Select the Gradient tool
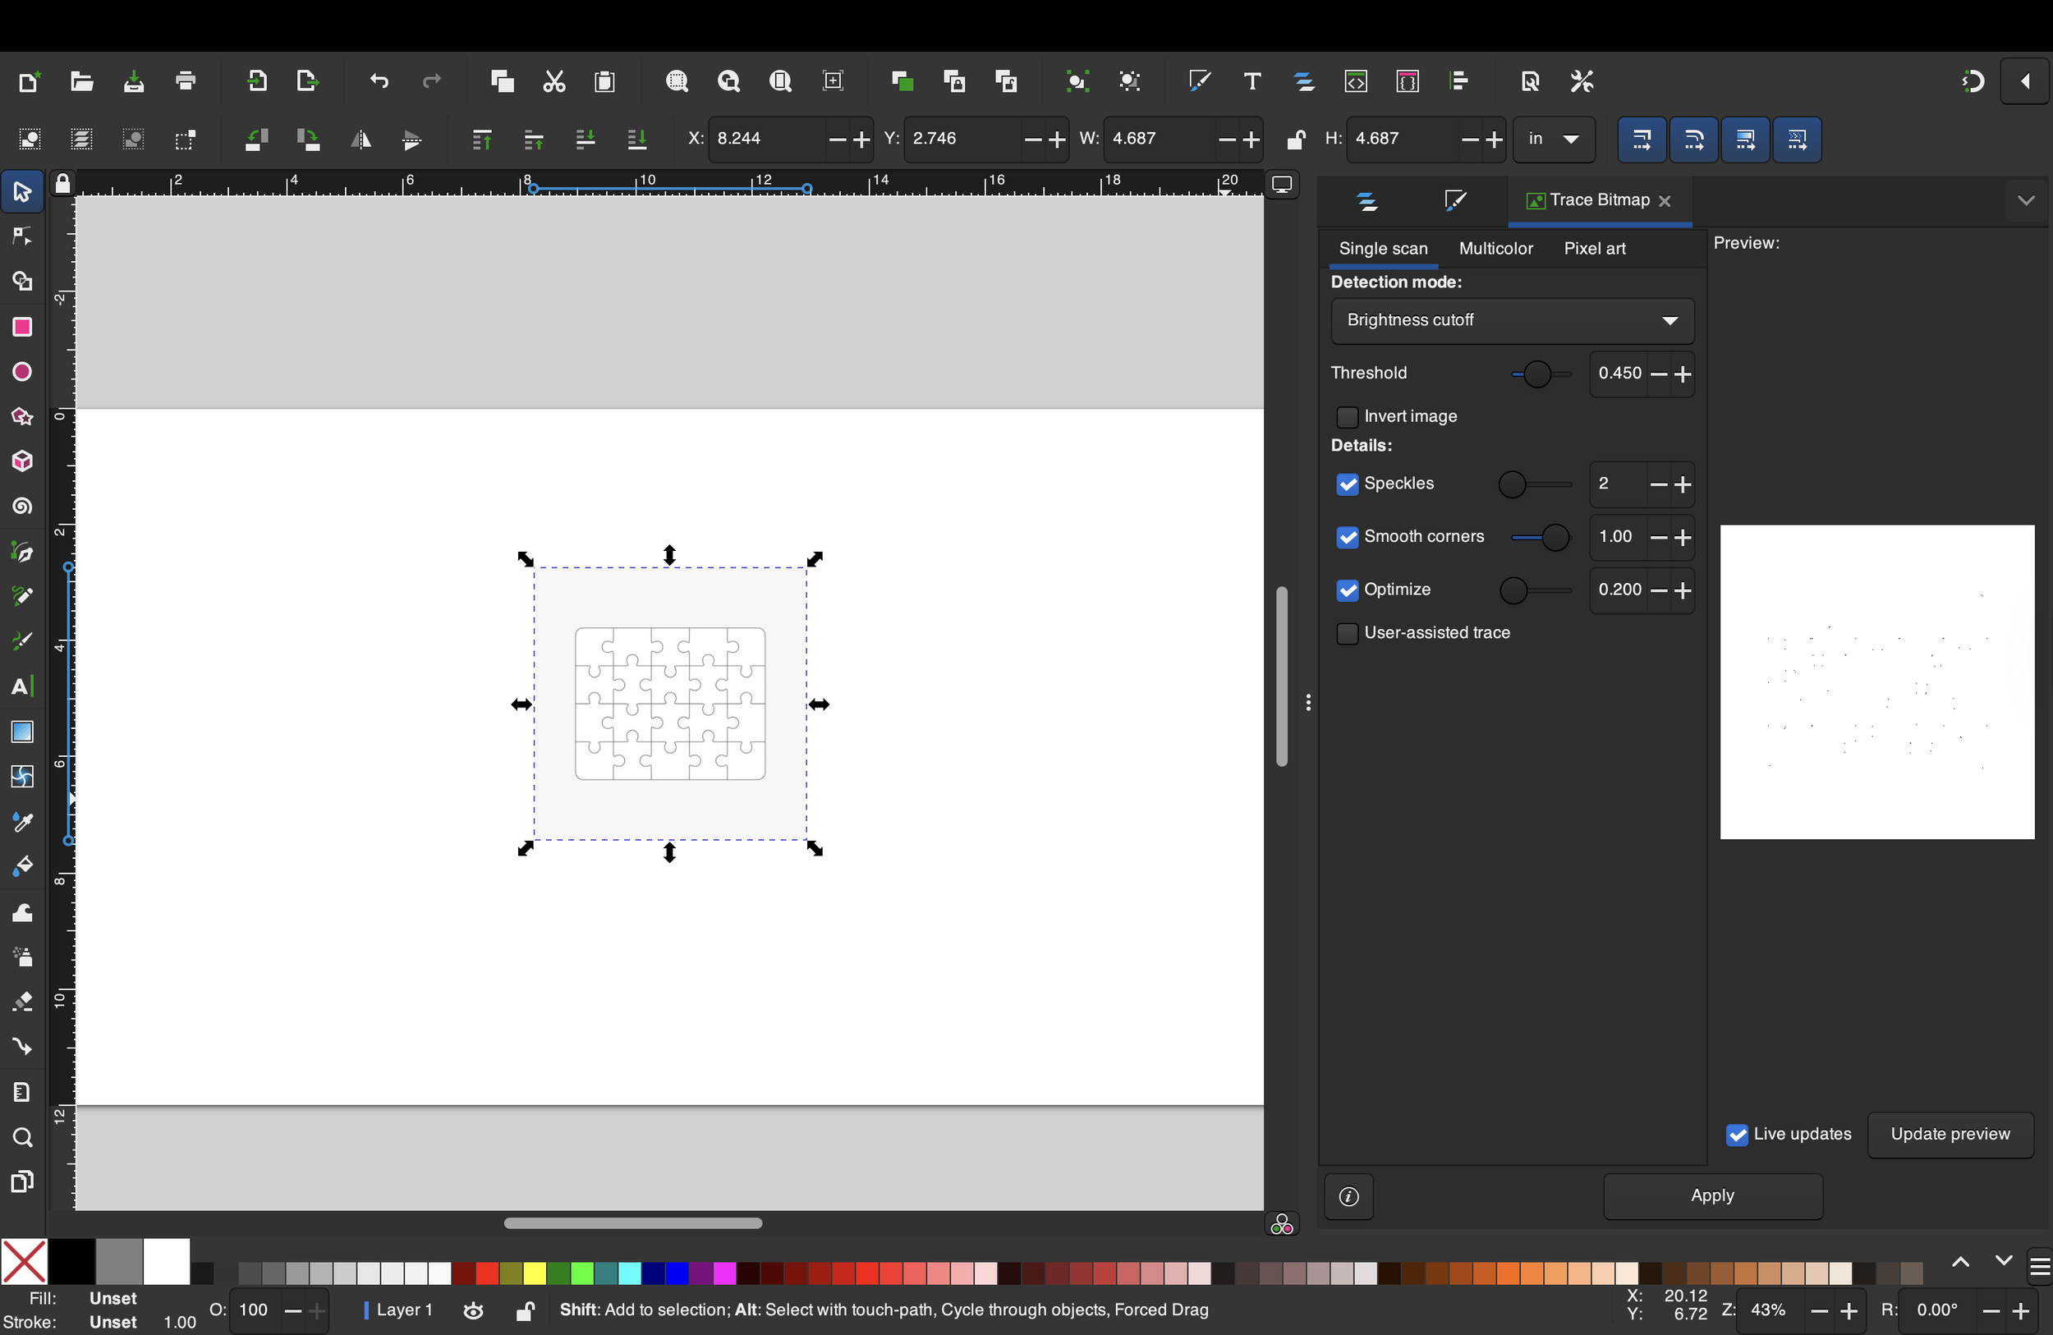 coord(22,732)
